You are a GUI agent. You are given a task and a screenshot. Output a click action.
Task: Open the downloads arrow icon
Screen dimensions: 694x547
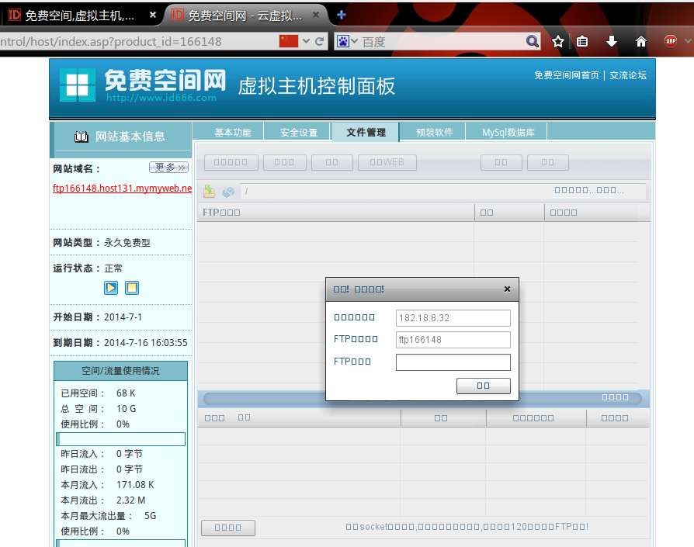[611, 42]
